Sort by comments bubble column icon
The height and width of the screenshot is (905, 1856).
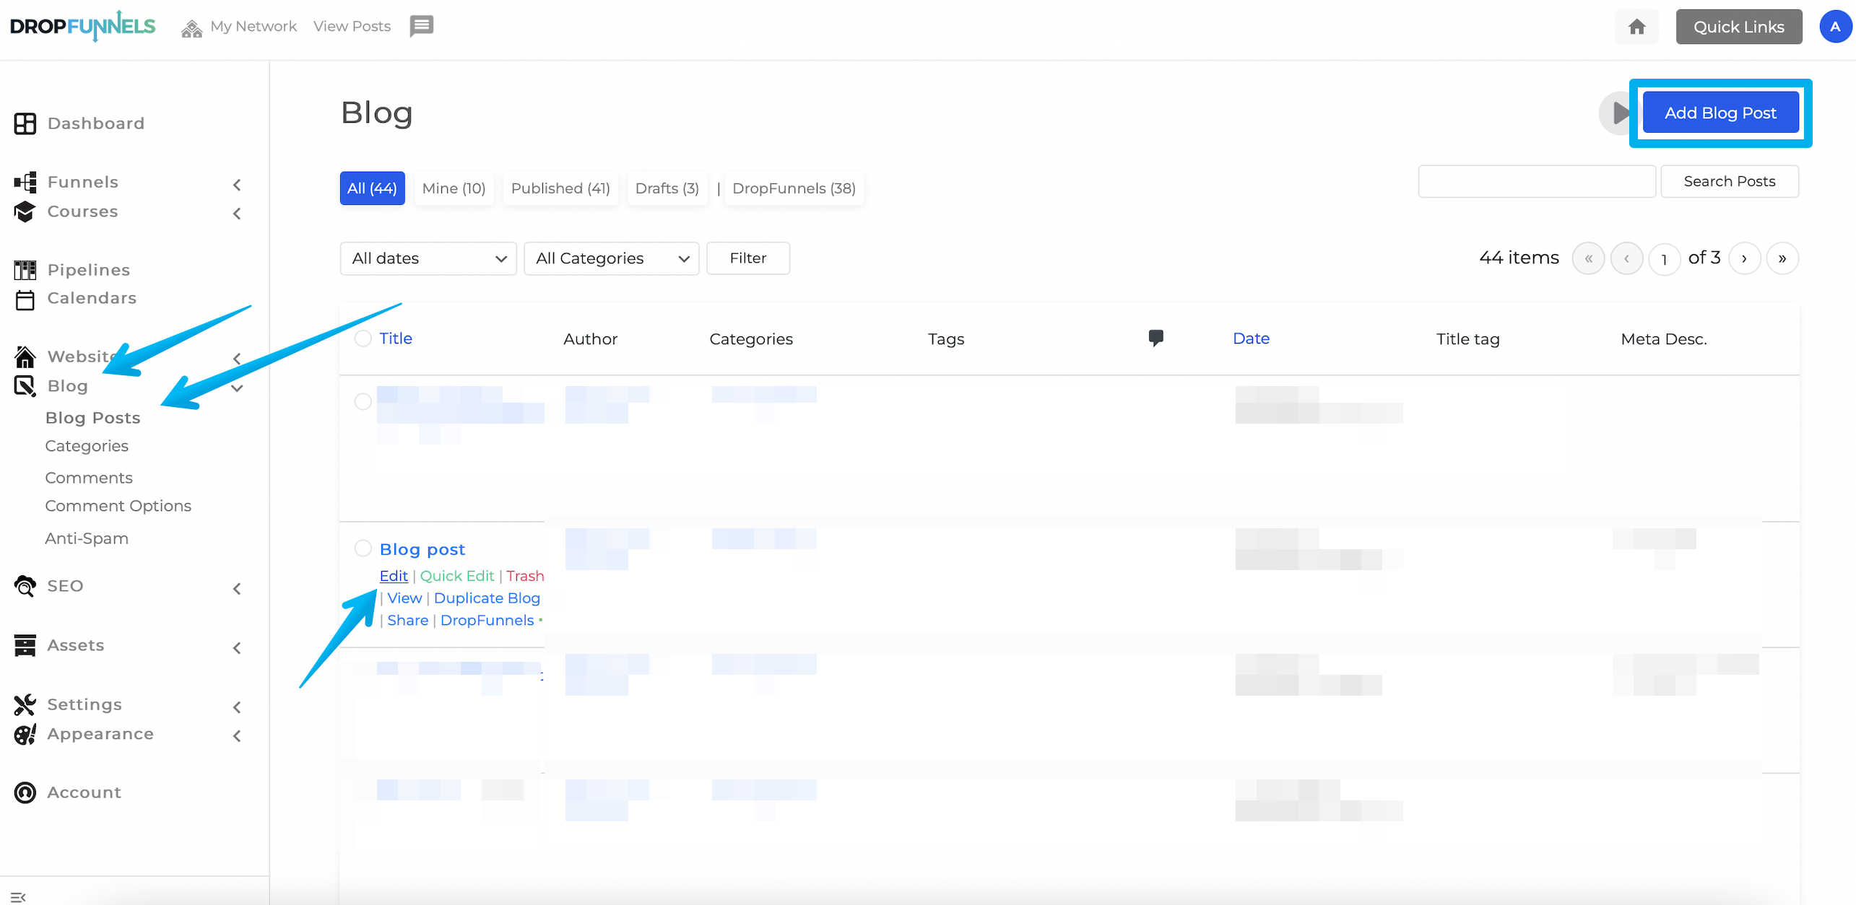coord(1155,338)
